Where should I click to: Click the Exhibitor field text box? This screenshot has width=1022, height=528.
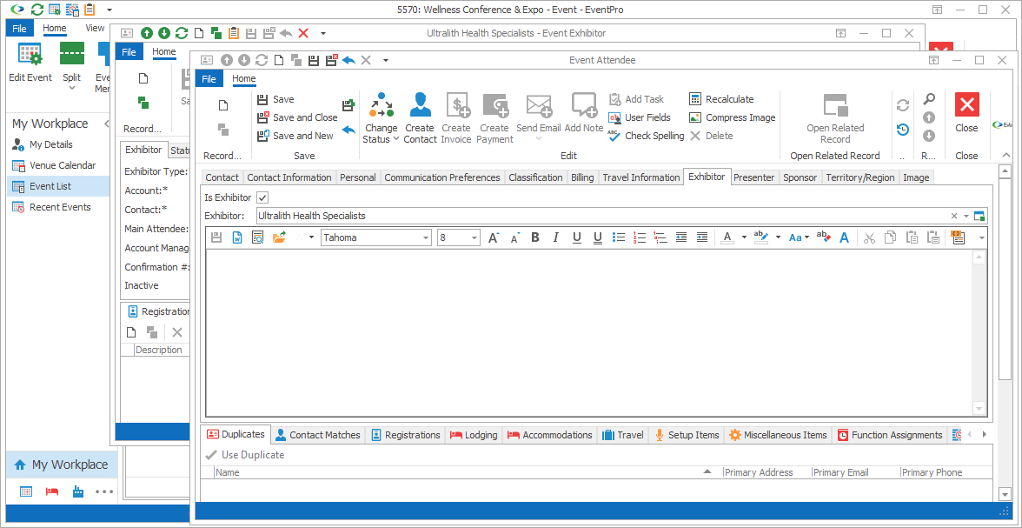coord(601,216)
